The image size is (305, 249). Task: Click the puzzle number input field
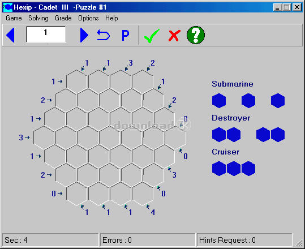click(46, 35)
